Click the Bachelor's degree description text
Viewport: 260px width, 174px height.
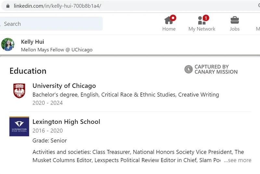pyautogui.click(x=126, y=95)
